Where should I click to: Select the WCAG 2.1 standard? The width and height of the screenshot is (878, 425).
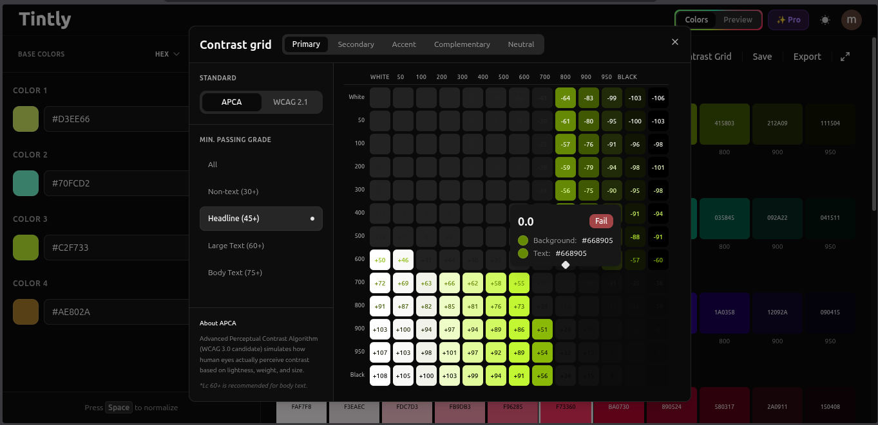(291, 102)
